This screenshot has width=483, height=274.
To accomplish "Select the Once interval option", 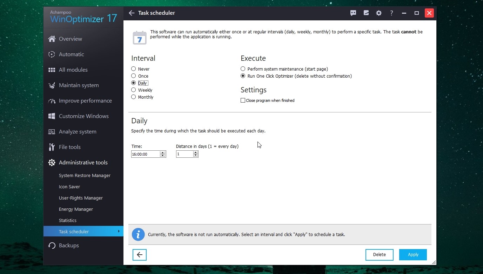I will 133,76.
